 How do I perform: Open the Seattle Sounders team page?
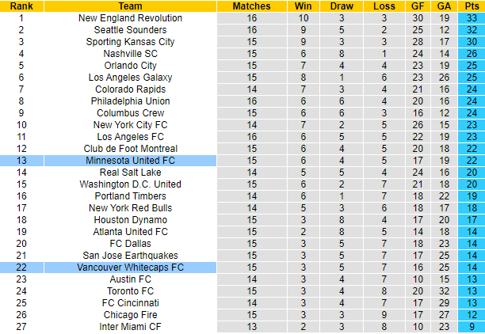click(131, 30)
